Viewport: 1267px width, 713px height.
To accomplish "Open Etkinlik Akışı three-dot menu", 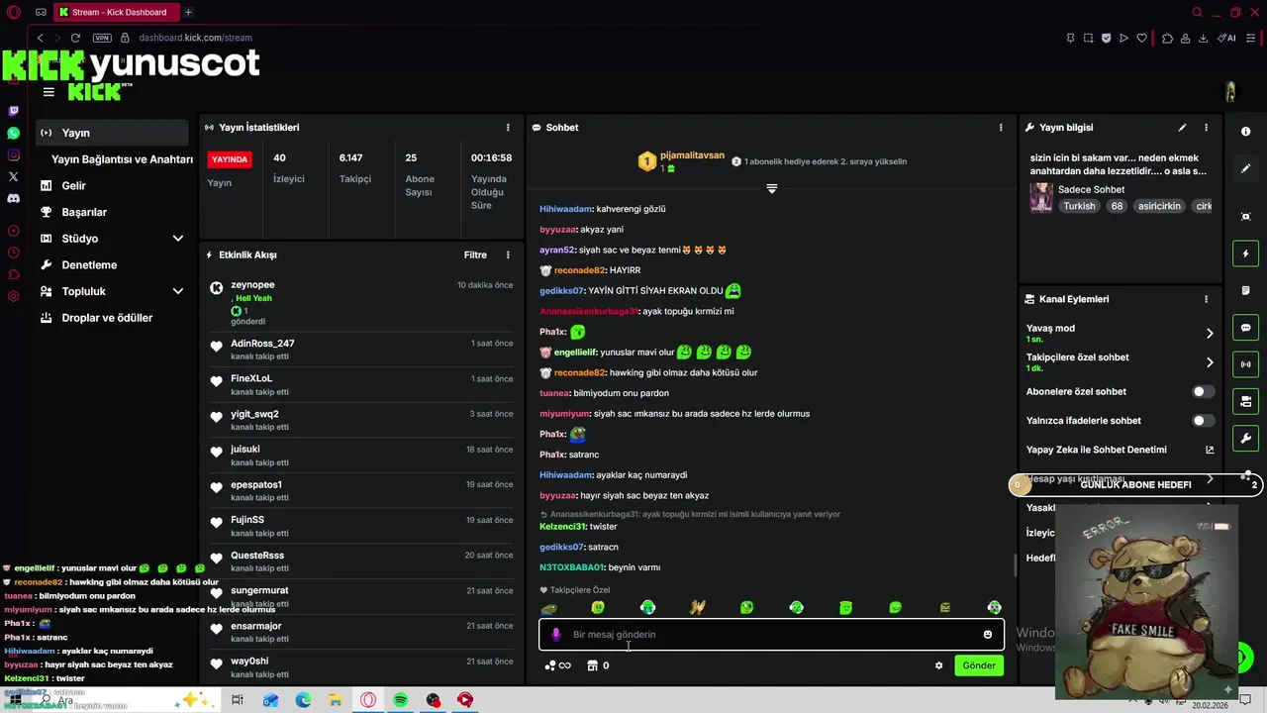I will tap(508, 255).
